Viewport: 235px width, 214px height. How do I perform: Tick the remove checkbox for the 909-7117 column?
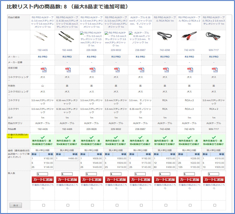(x=215, y=205)
